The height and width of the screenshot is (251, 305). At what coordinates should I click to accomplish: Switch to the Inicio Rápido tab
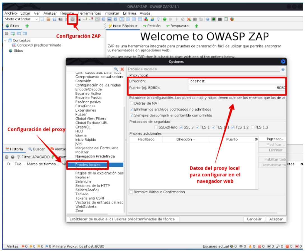pyautogui.click(x=123, y=26)
